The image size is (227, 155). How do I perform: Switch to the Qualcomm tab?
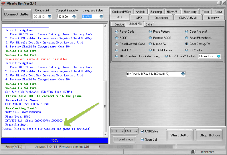[161, 18]
